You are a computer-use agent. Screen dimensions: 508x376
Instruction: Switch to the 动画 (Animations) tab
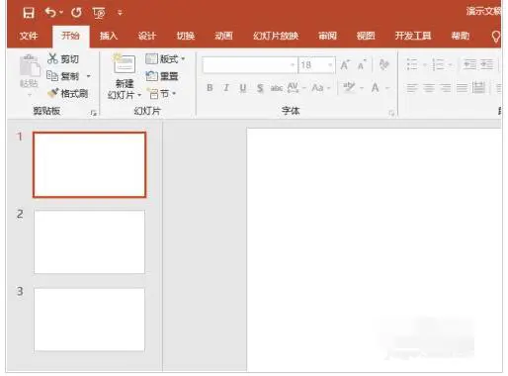(223, 36)
